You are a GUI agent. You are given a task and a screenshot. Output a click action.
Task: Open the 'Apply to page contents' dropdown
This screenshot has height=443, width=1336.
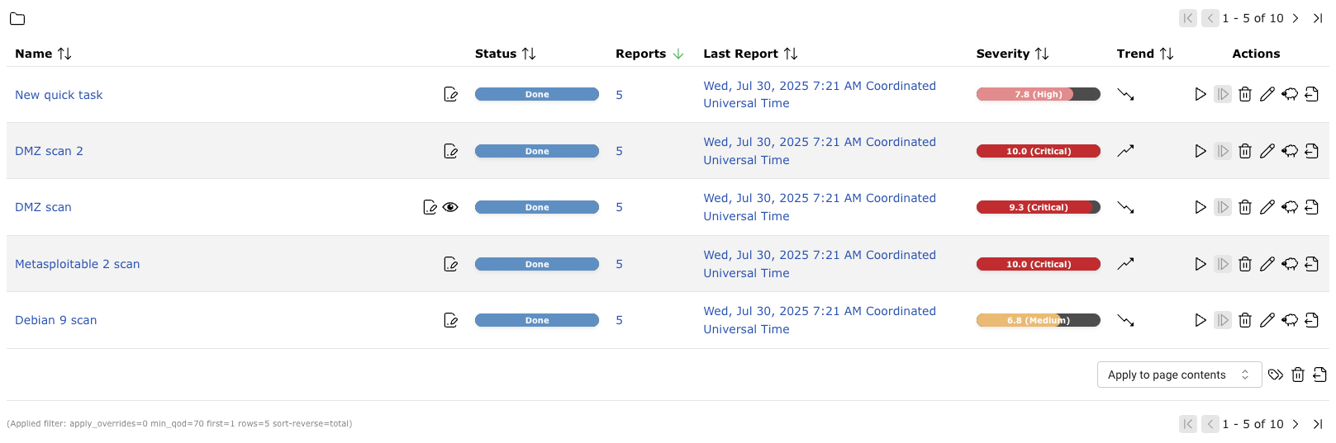[1178, 375]
